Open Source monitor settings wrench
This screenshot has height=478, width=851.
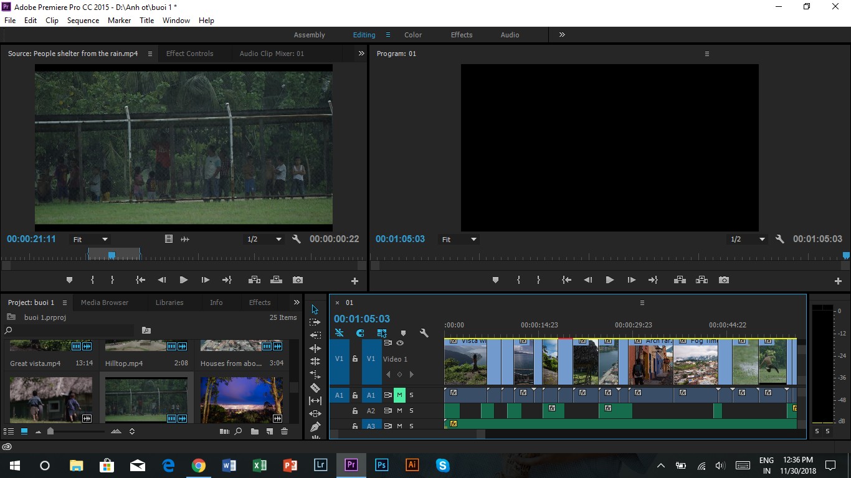297,239
